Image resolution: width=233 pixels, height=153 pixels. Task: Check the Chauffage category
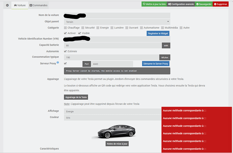66,28
